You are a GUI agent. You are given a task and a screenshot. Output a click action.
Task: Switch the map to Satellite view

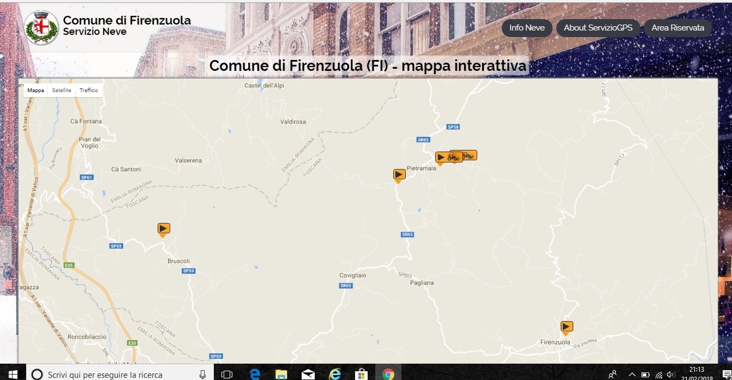(61, 90)
